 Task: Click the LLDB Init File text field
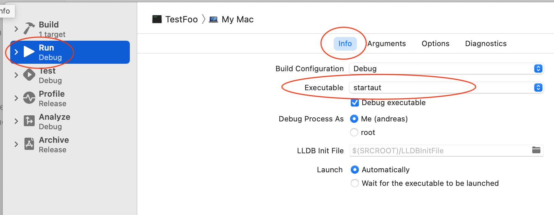coord(438,151)
